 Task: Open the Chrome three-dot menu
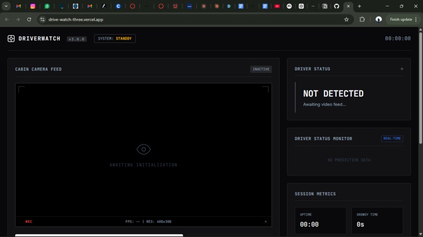pyautogui.click(x=416, y=19)
